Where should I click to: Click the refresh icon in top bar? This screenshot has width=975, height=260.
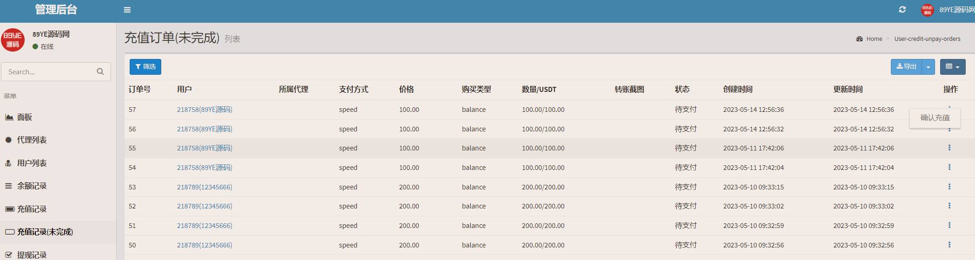(902, 9)
